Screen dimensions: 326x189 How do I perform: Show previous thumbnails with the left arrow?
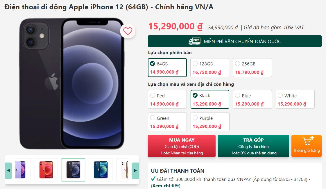tap(8, 170)
